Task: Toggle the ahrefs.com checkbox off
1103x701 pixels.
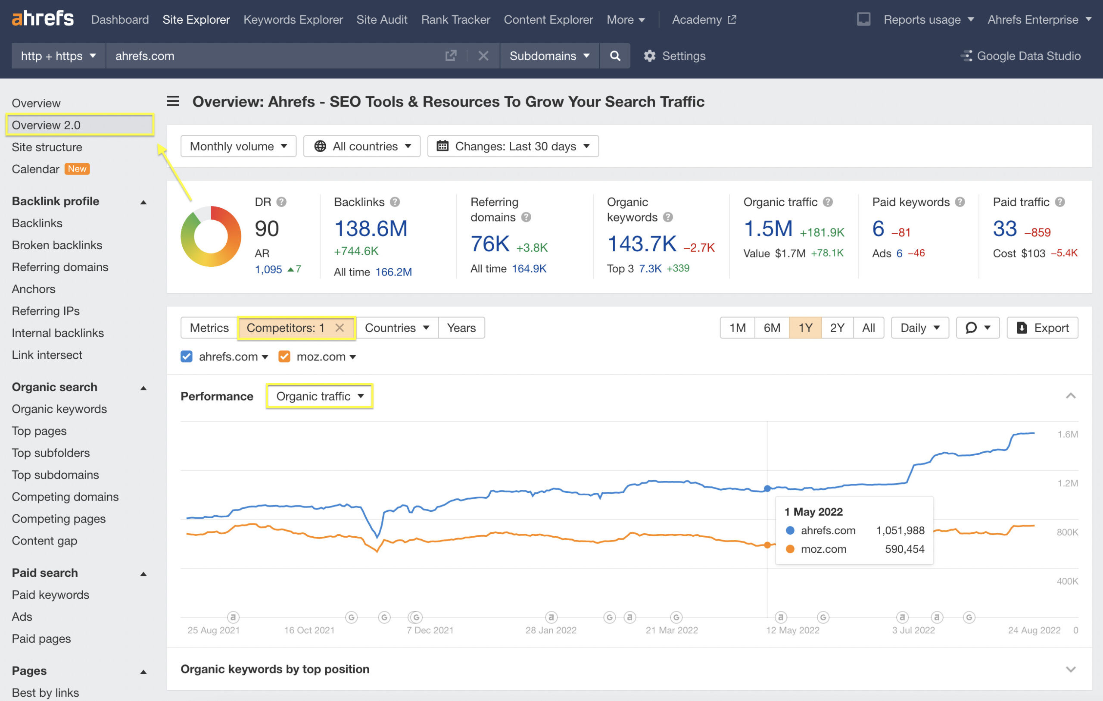Action: (187, 356)
